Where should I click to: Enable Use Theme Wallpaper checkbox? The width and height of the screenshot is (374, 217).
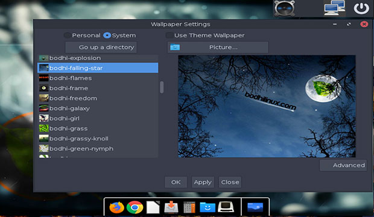tap(170, 35)
